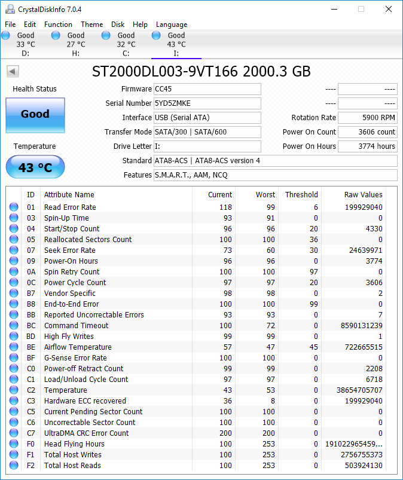Open the Disk menu
The height and width of the screenshot is (480, 403).
118,25
